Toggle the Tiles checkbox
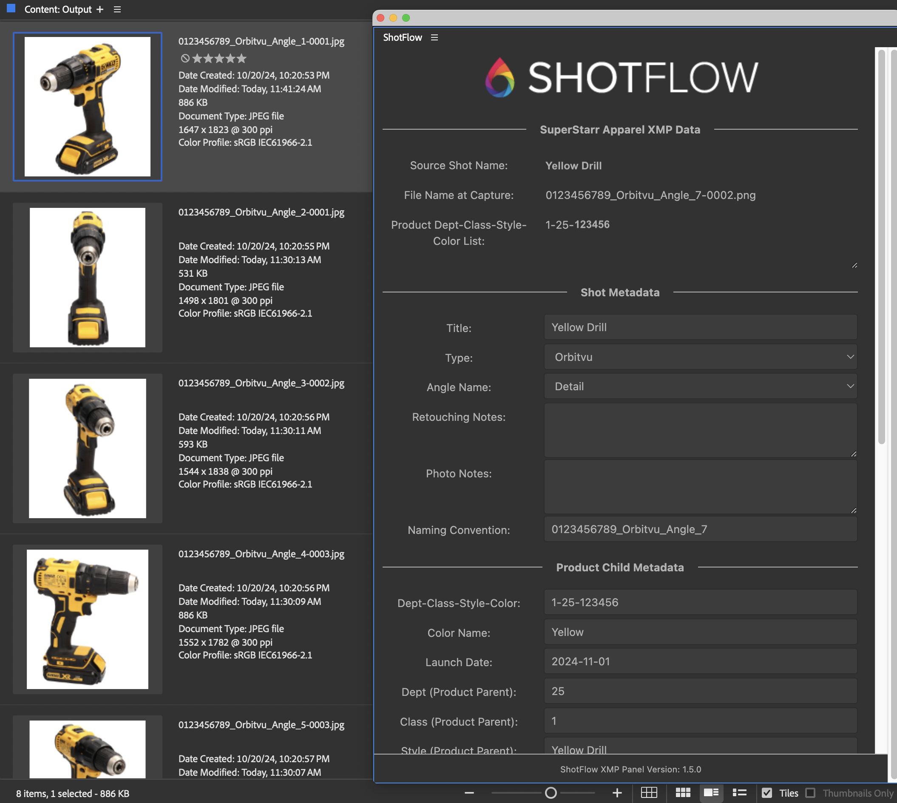The height and width of the screenshot is (803, 897). [x=767, y=793]
